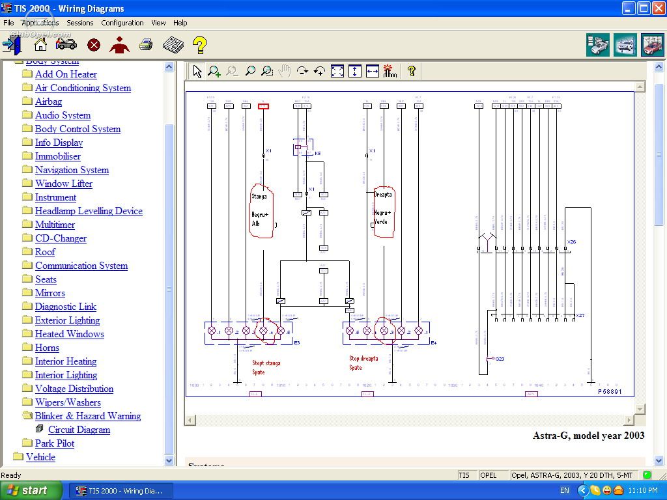667x500 pixels.
Task: Click diagram horizontal scrollbar right arrow
Action: (x=629, y=420)
